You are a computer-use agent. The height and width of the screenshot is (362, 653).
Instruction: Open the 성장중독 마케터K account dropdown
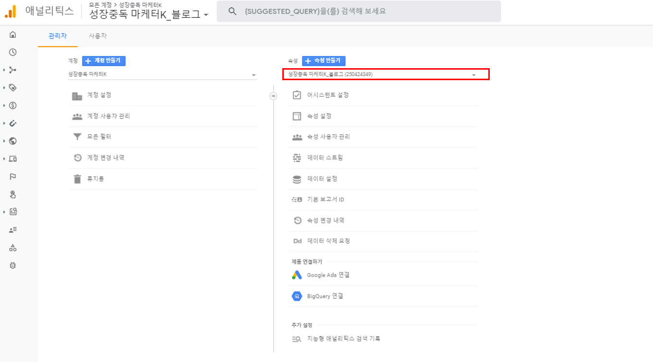(163, 74)
